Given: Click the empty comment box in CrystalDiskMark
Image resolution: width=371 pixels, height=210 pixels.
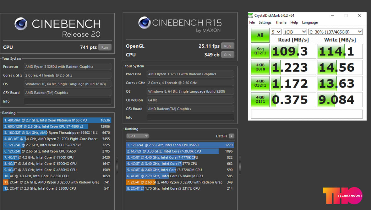Looking at the screenshot, I should (307, 114).
